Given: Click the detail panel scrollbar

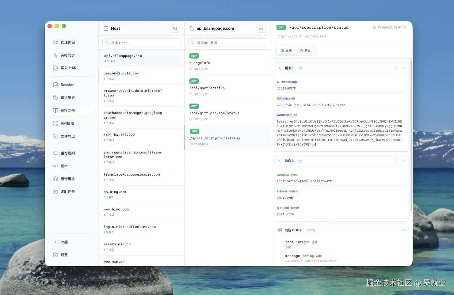Looking at the screenshot, I should [411, 136].
